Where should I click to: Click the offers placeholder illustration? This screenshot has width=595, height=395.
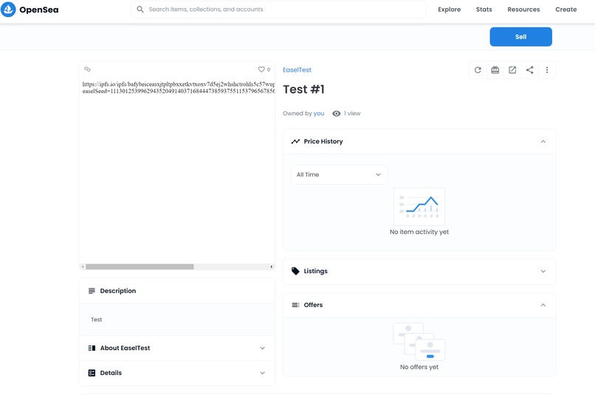[x=419, y=342]
